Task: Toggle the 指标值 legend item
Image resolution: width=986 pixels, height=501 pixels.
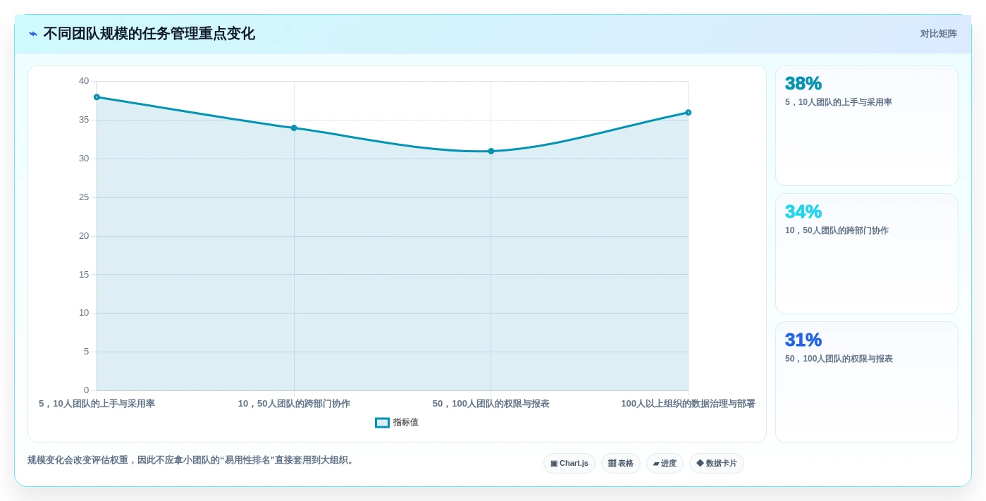Action: click(397, 423)
